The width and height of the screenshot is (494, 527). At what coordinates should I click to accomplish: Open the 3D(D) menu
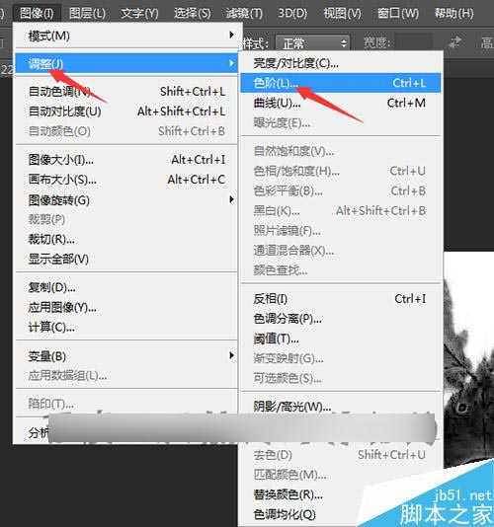tap(292, 14)
